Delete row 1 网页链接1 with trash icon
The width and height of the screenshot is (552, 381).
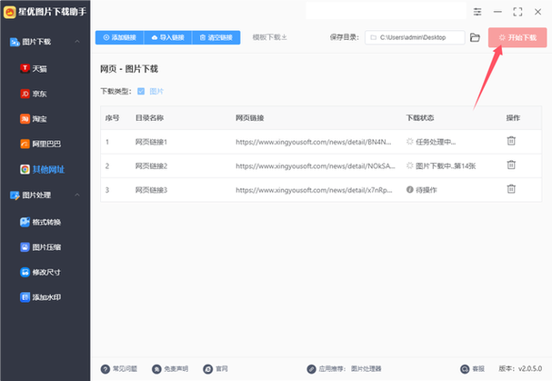[x=511, y=141]
